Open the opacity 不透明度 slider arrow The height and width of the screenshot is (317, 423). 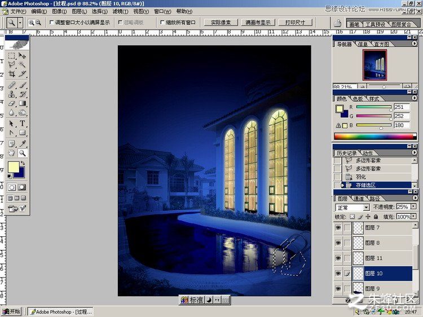[x=413, y=206]
